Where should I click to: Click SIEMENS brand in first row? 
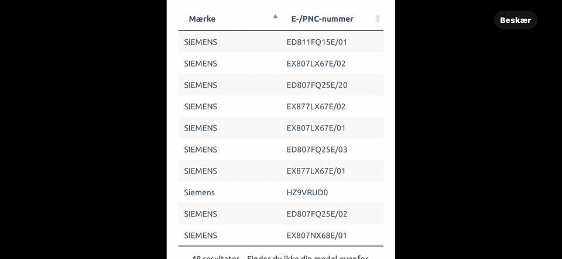pos(200,42)
